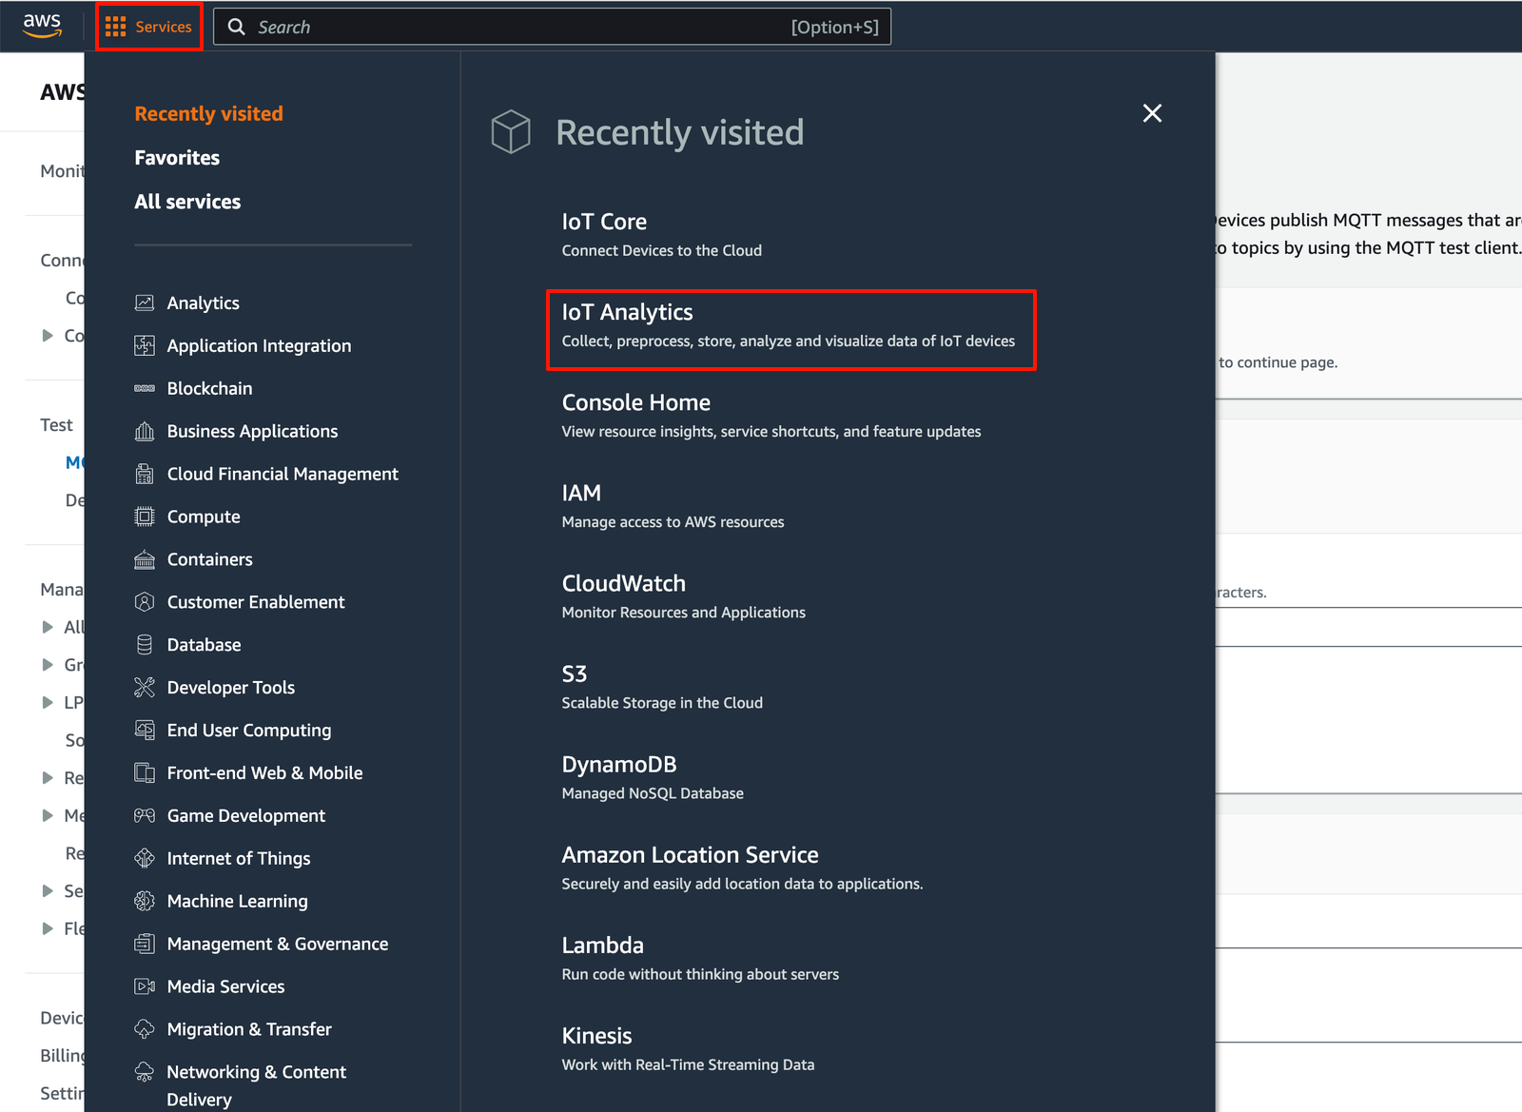Viewport: 1522px width, 1112px height.
Task: Click the End User Computing icon
Action: [x=145, y=730]
